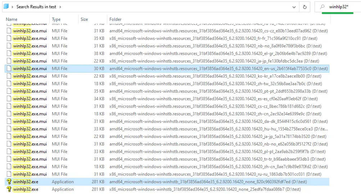Click the location icon at left of address bar
The image size is (361, 194).
coord(6,6)
